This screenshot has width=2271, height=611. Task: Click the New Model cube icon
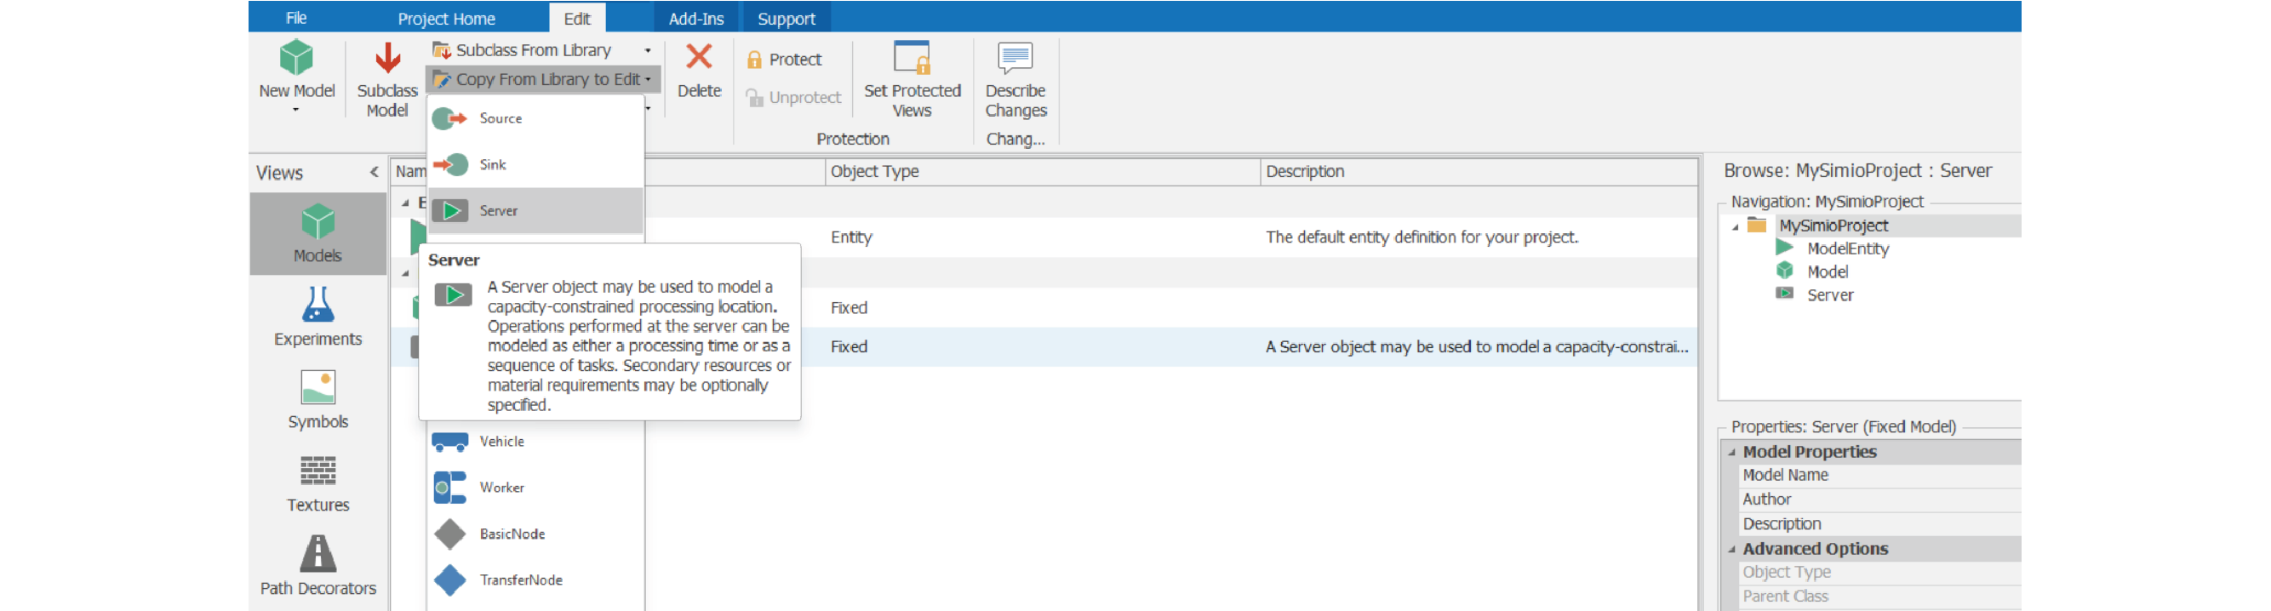click(296, 58)
